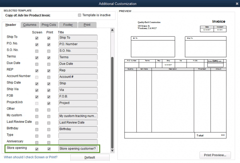Enable the Birthday Screen checkbox

point(37,129)
